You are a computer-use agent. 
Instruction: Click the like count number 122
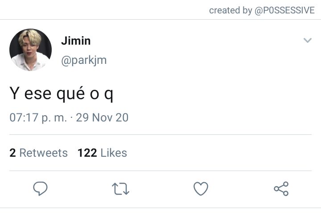point(87,153)
